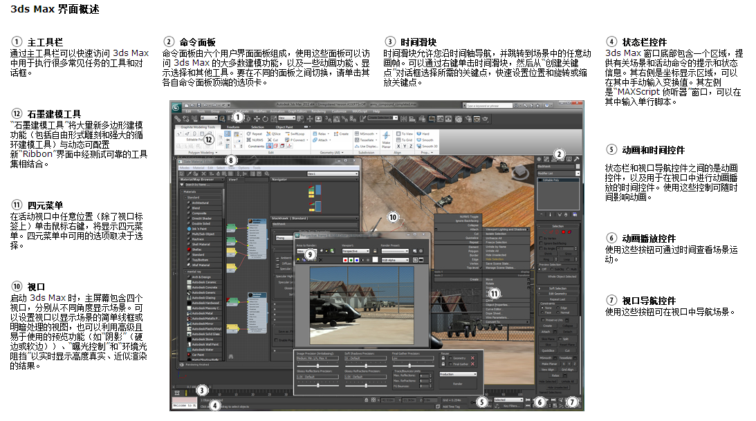Screen dimensions: 756x421
Task: Click the Tessellate tool in Subdivision panel
Action: pos(365,140)
